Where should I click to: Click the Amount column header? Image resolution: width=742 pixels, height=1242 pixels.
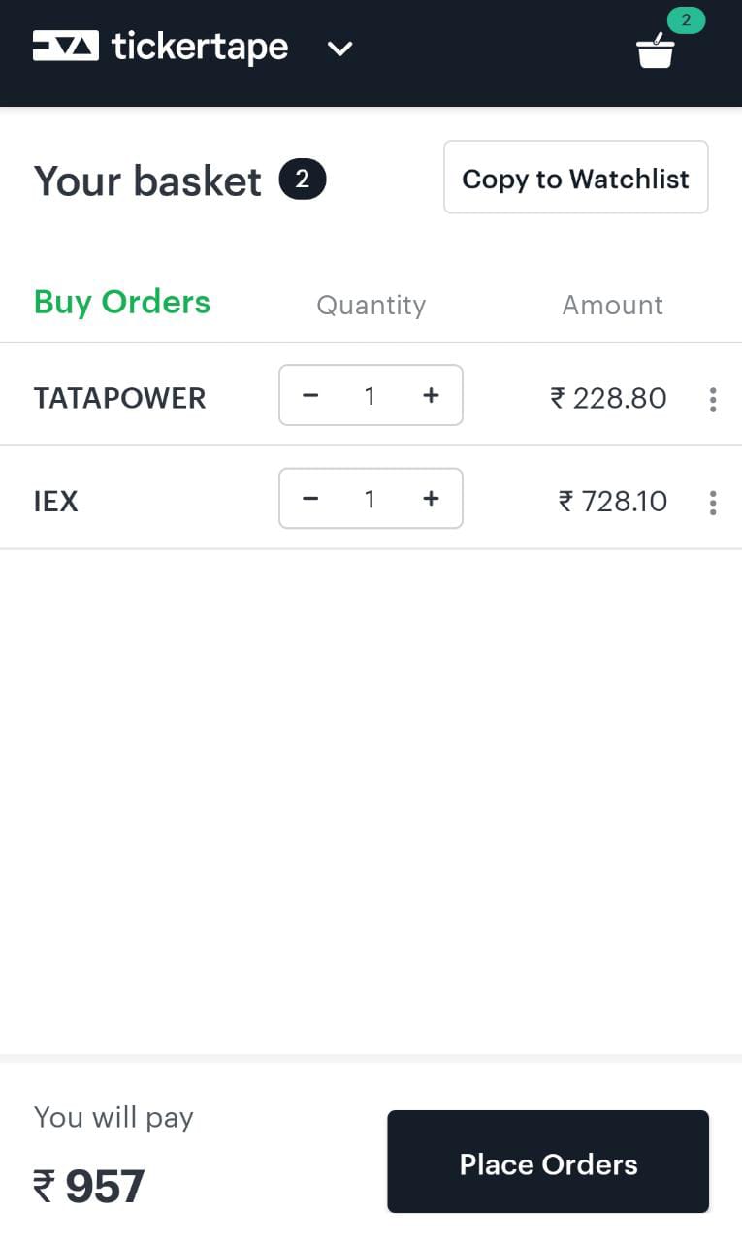point(612,306)
